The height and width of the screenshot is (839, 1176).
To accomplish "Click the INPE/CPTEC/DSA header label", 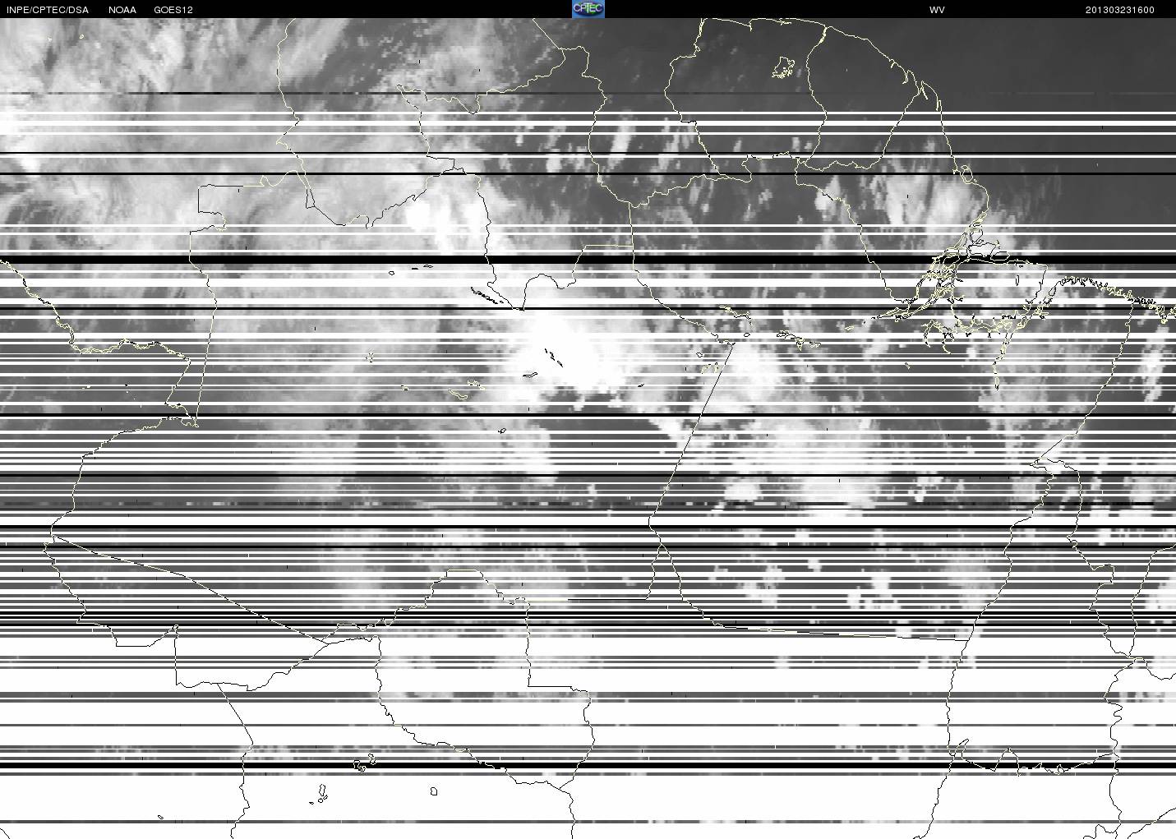I will [48, 10].
